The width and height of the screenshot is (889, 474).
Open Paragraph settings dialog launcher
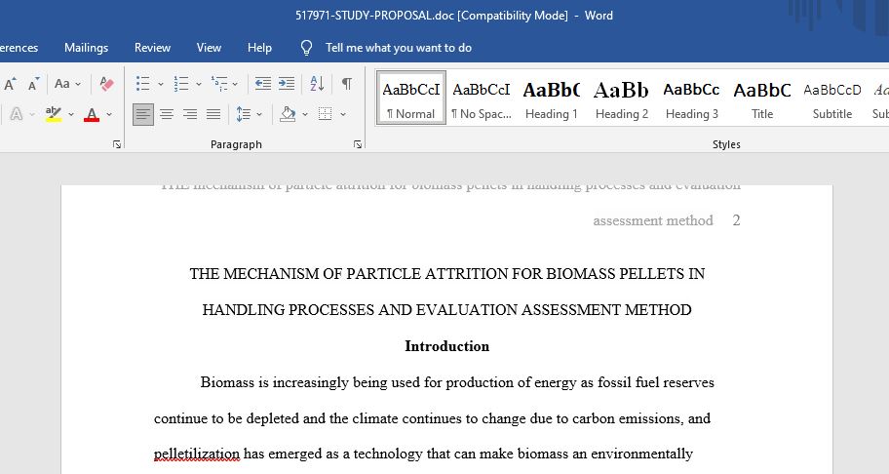[x=358, y=144]
